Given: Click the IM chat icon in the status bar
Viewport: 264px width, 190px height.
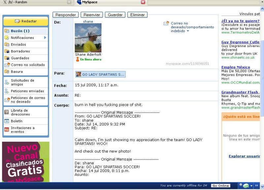Looking at the screenshot, I should 246,185.
